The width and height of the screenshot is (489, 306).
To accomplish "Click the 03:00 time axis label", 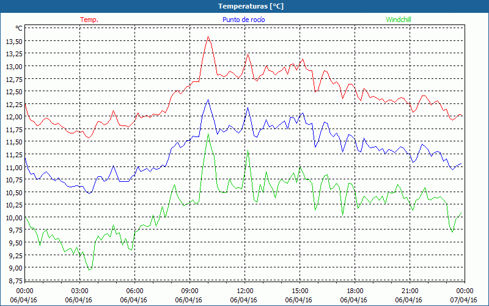I will 79,291.
